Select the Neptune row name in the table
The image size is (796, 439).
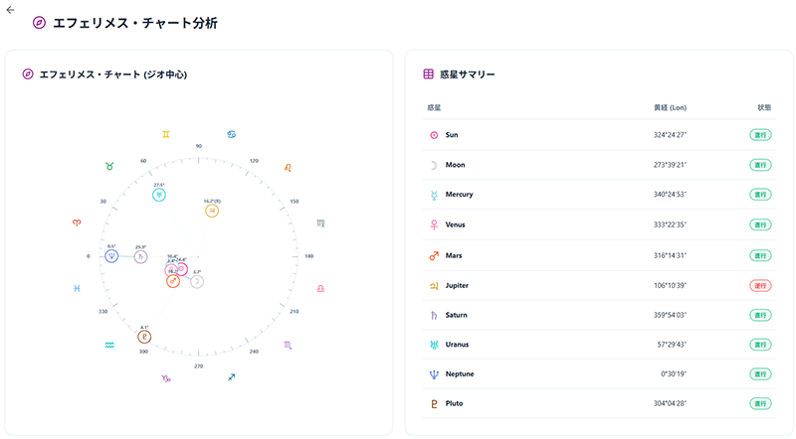[461, 374]
